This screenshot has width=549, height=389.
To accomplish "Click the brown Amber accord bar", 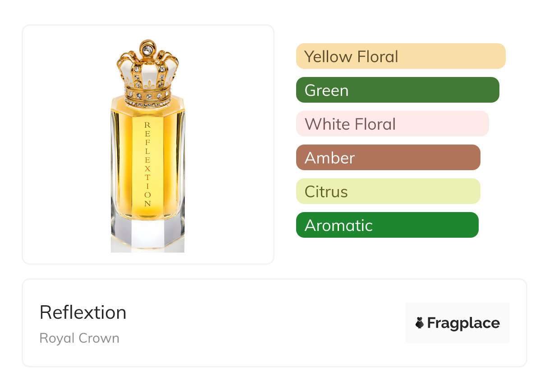I will click(x=388, y=158).
